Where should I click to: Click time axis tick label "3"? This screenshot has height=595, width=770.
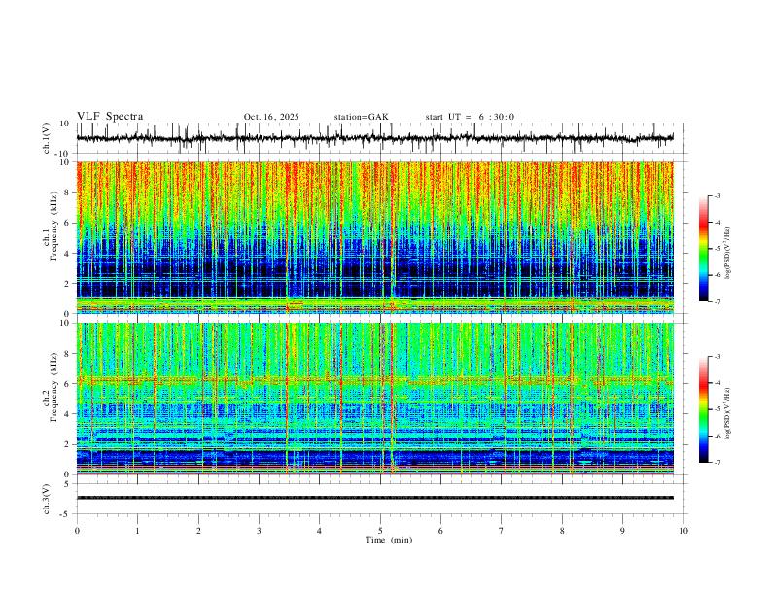(259, 531)
